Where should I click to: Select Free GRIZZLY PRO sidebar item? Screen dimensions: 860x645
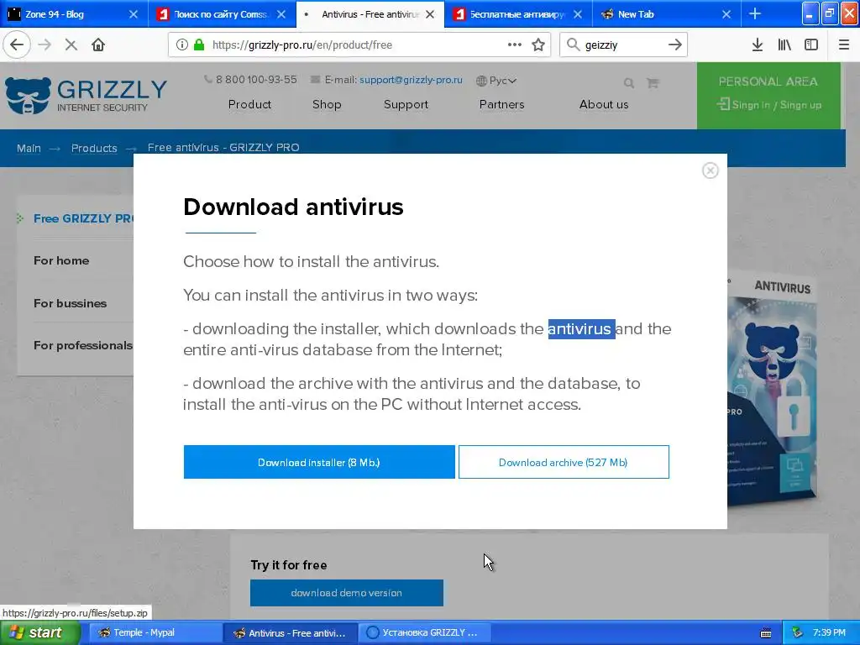pyautogui.click(x=82, y=218)
